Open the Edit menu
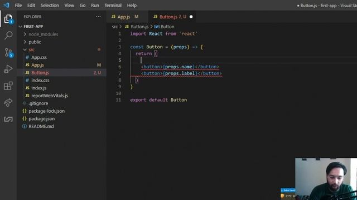 (x=31, y=5)
